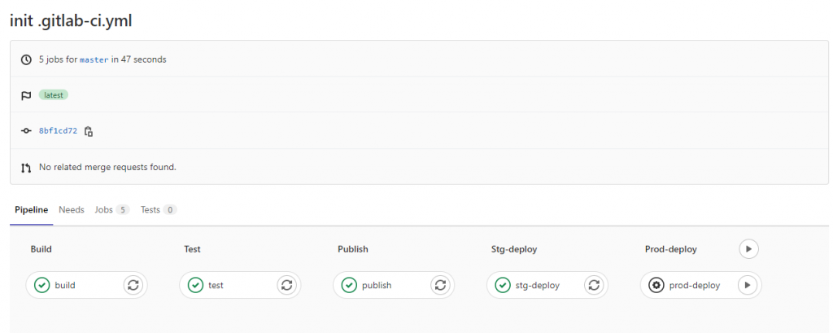The height and width of the screenshot is (333, 833).
Task: Open the stg-deploy job details
Action: pyautogui.click(x=536, y=285)
